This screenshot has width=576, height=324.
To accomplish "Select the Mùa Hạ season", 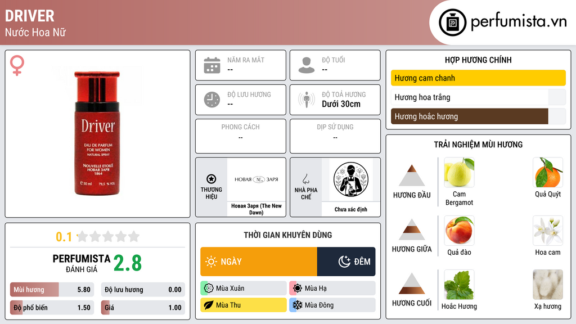I will 332,289.
